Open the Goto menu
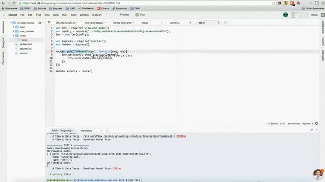325x182 pixels. 56,15
